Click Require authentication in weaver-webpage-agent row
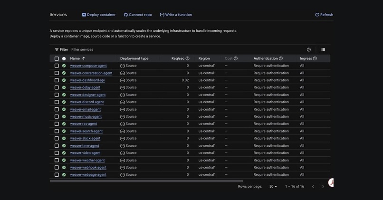The image size is (383, 200). (x=271, y=175)
